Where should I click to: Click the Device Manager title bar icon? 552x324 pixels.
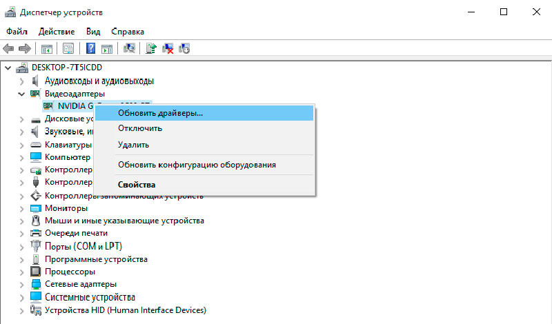point(10,12)
